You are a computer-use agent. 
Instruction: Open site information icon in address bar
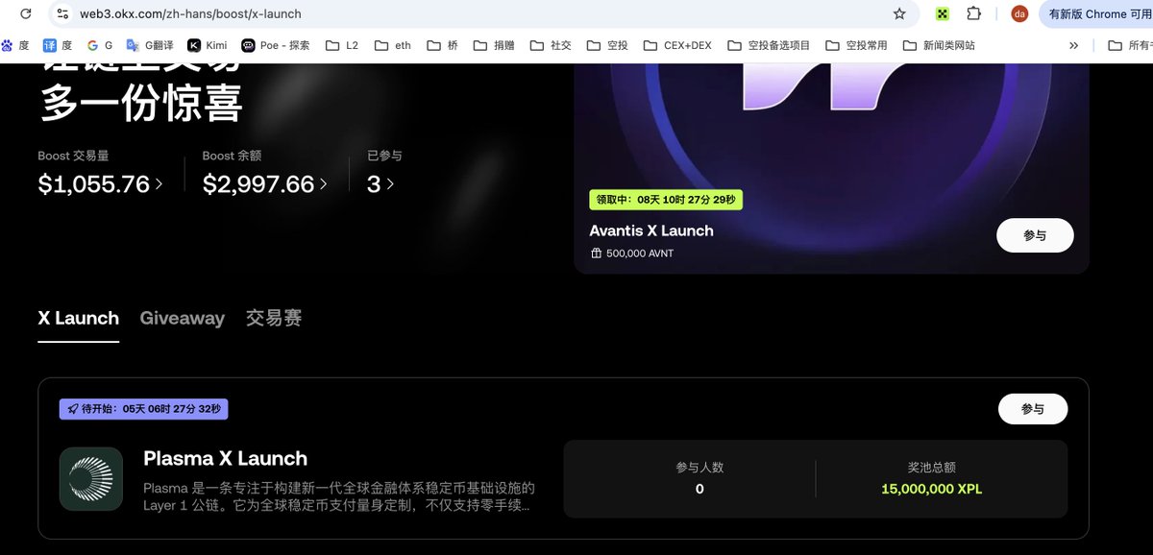tap(62, 13)
